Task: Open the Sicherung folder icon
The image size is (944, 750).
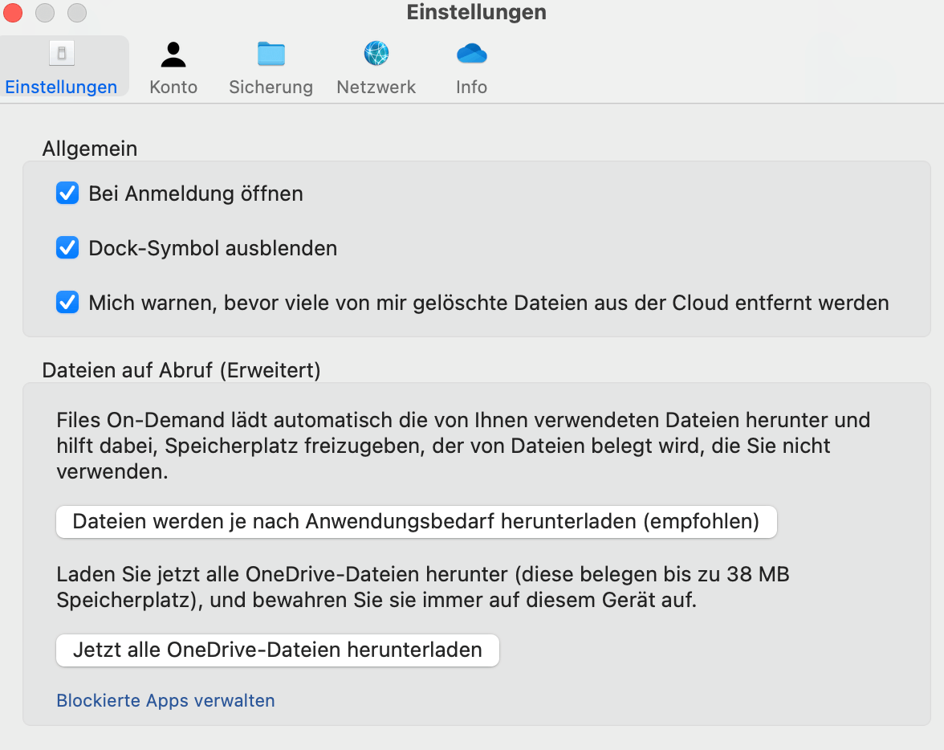Action: pyautogui.click(x=271, y=54)
